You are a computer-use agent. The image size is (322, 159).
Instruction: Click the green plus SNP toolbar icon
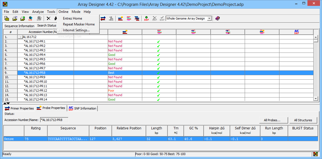pyautogui.click(x=146, y=18)
